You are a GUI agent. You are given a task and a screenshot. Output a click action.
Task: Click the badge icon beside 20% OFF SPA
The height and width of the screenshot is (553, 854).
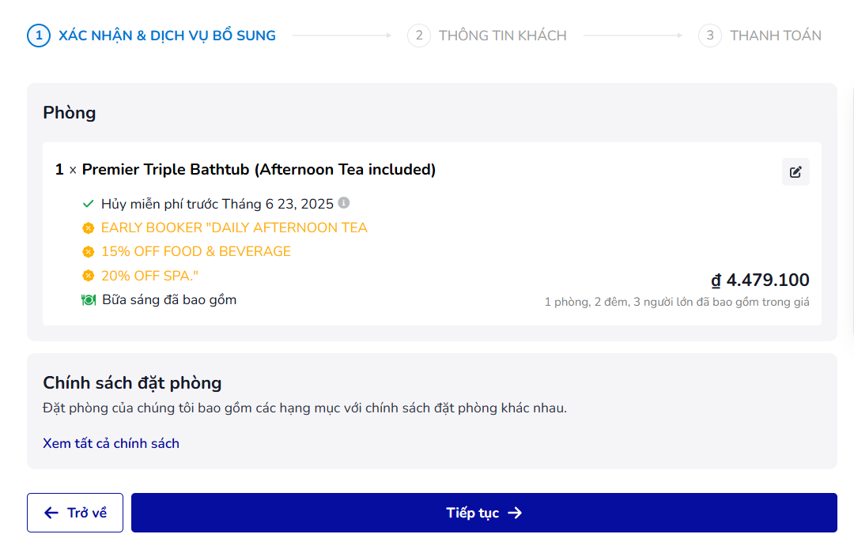coord(89,276)
